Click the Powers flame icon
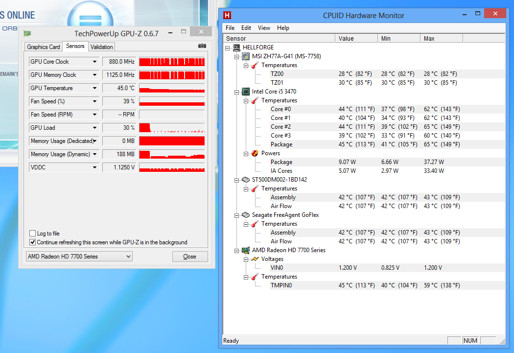Screen dimensions: 514x353 pos(255,153)
